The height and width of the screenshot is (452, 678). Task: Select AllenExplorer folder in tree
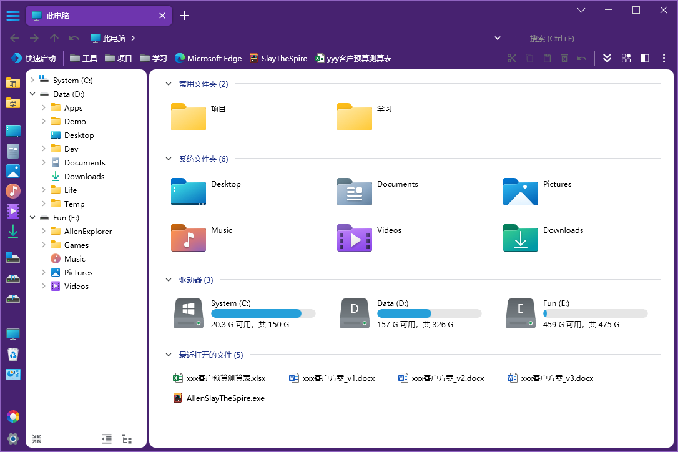click(x=81, y=232)
